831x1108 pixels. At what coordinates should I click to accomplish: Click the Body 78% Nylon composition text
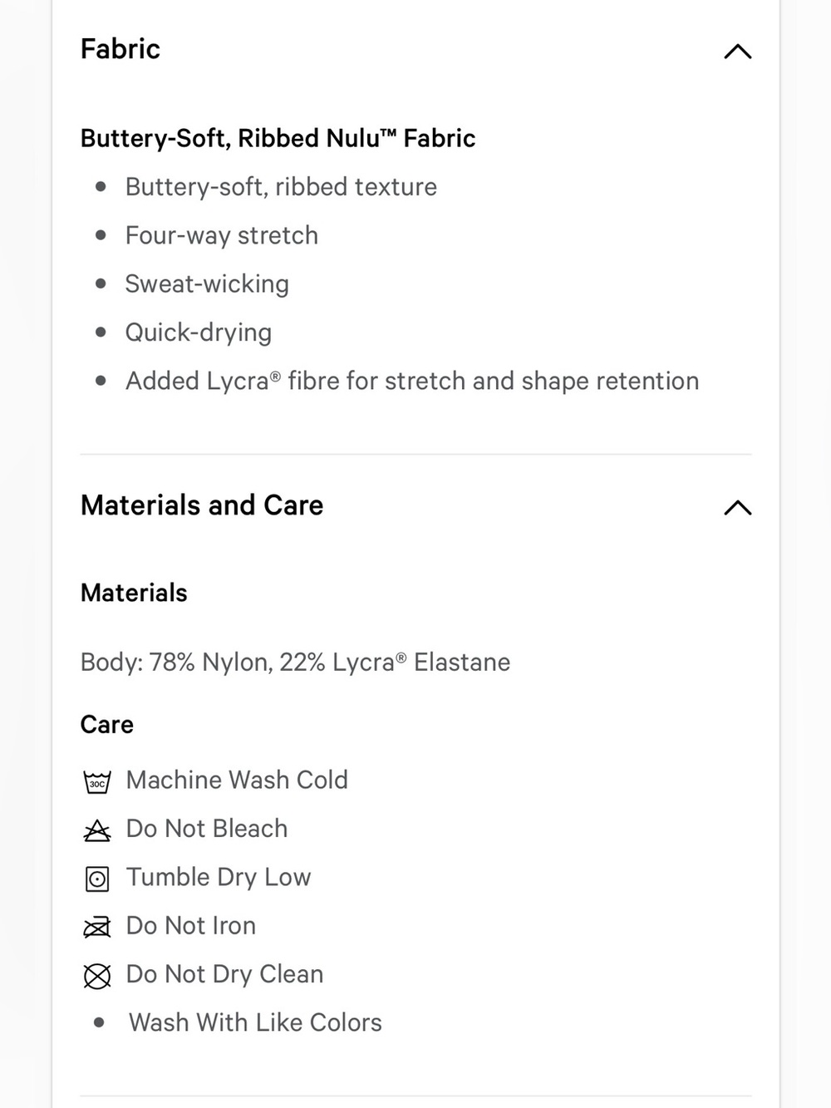point(295,662)
